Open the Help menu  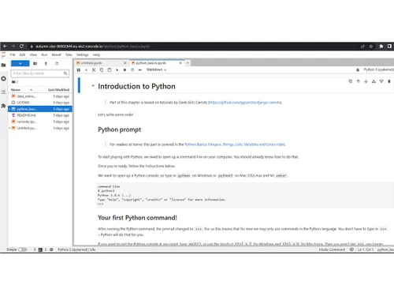tap(96, 54)
